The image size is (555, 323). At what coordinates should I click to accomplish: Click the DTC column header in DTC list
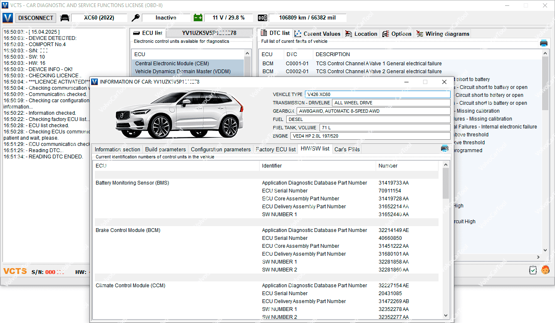(x=297, y=54)
